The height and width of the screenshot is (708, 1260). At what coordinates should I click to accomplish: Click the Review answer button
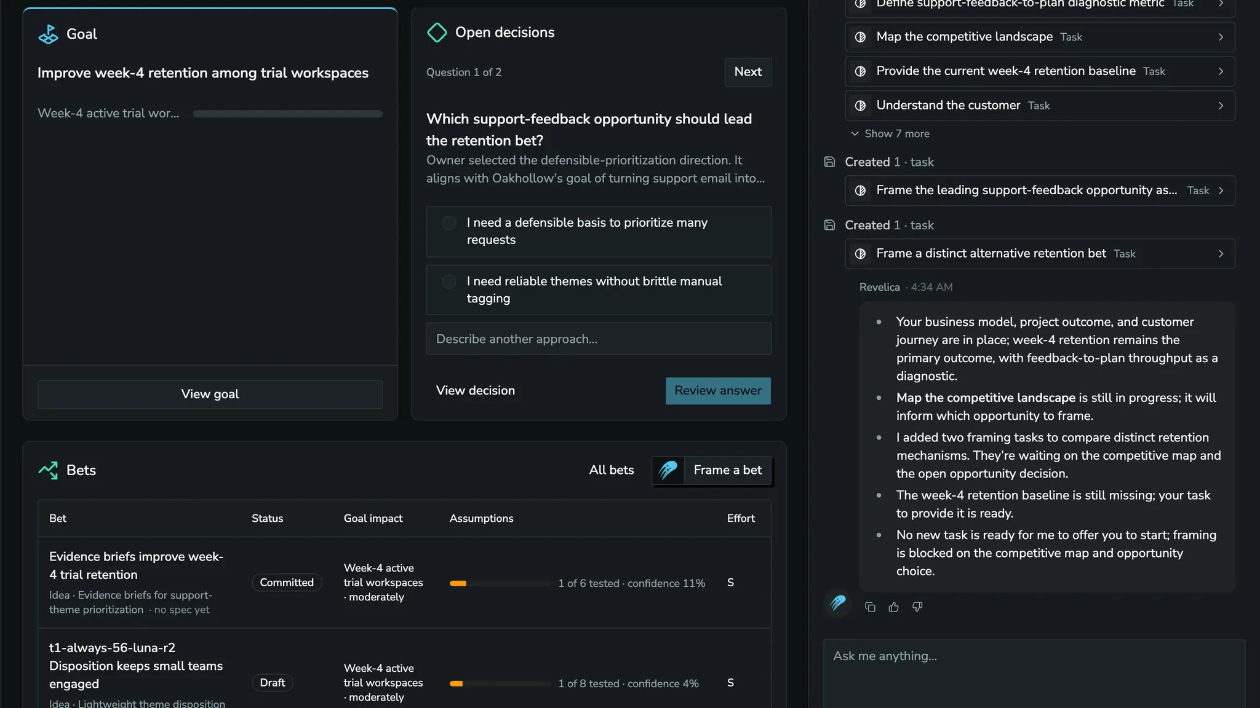tap(718, 391)
